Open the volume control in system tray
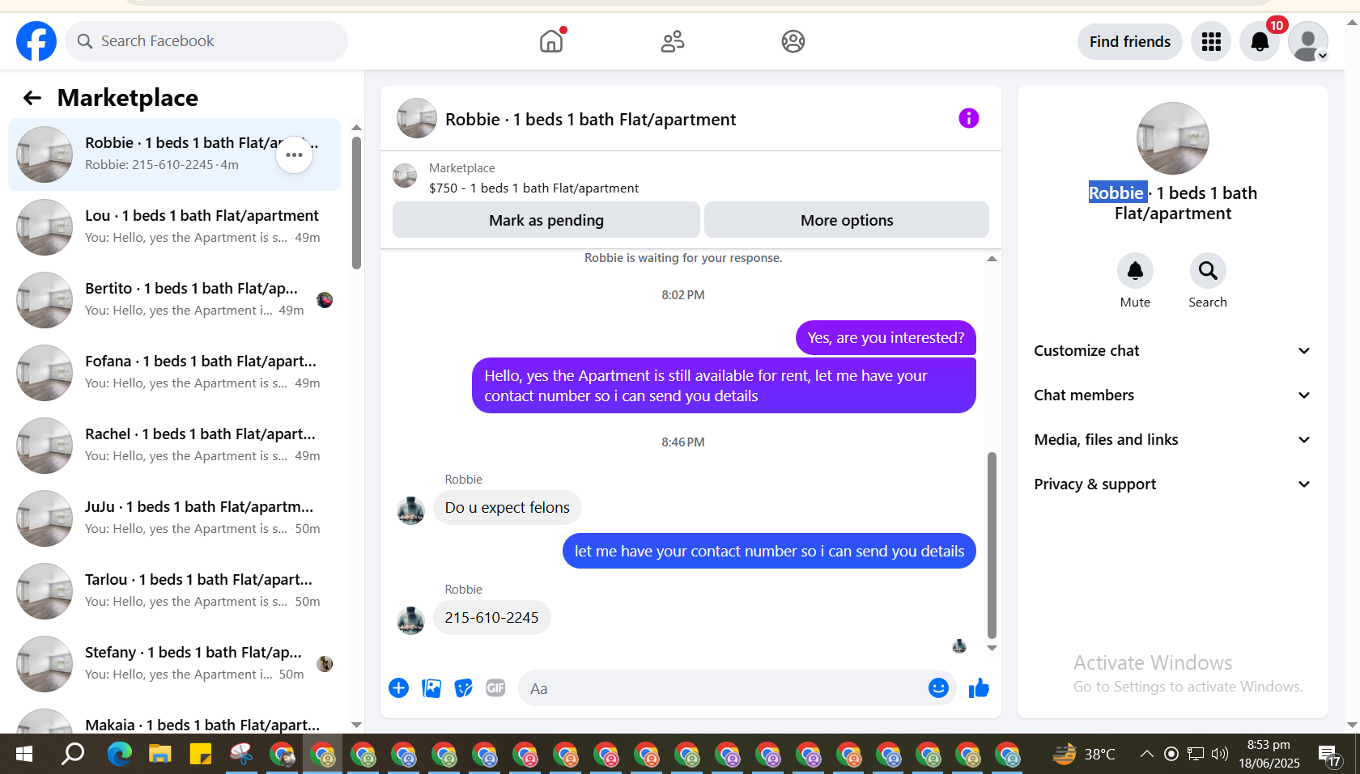Screen dimensions: 1360x774 click(1220, 755)
